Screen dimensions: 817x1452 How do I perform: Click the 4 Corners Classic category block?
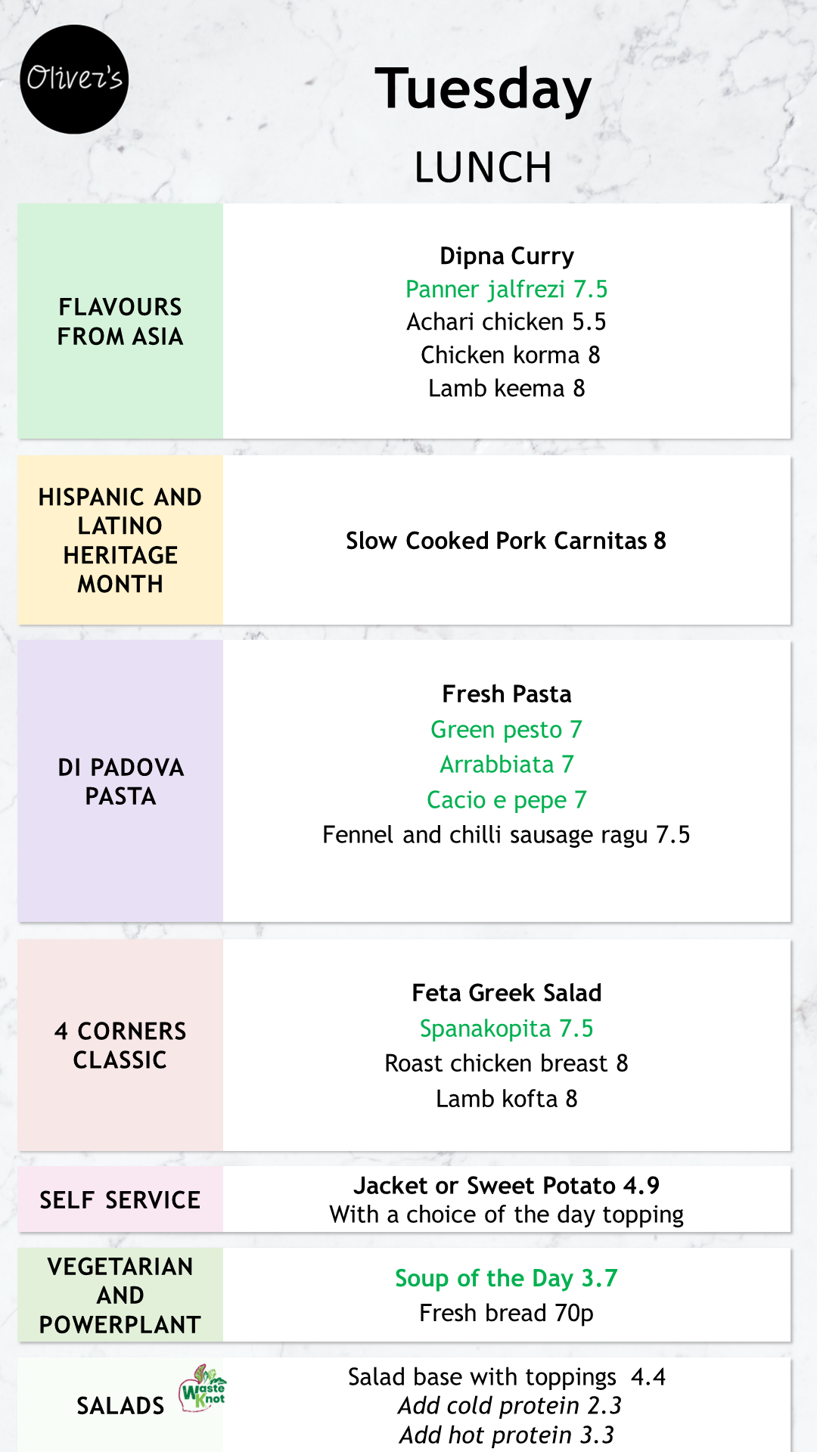120,1045
